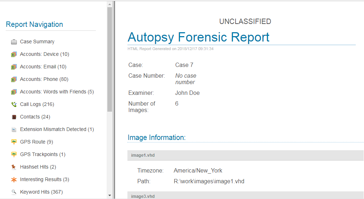Image resolution: width=364 pixels, height=199 pixels.
Task: Click the Hashset Hits icon
Action: [14, 167]
